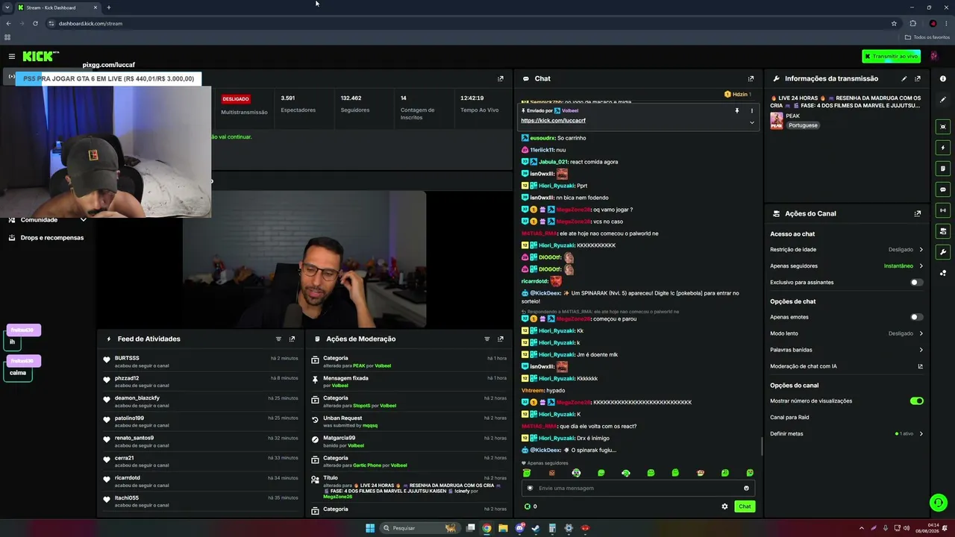Open Drops e recompensas in the sidebar

46,238
